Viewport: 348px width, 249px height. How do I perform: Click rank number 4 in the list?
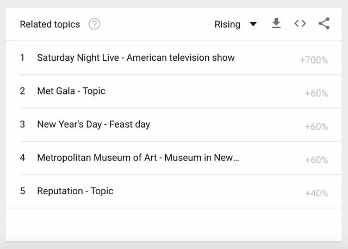point(22,158)
